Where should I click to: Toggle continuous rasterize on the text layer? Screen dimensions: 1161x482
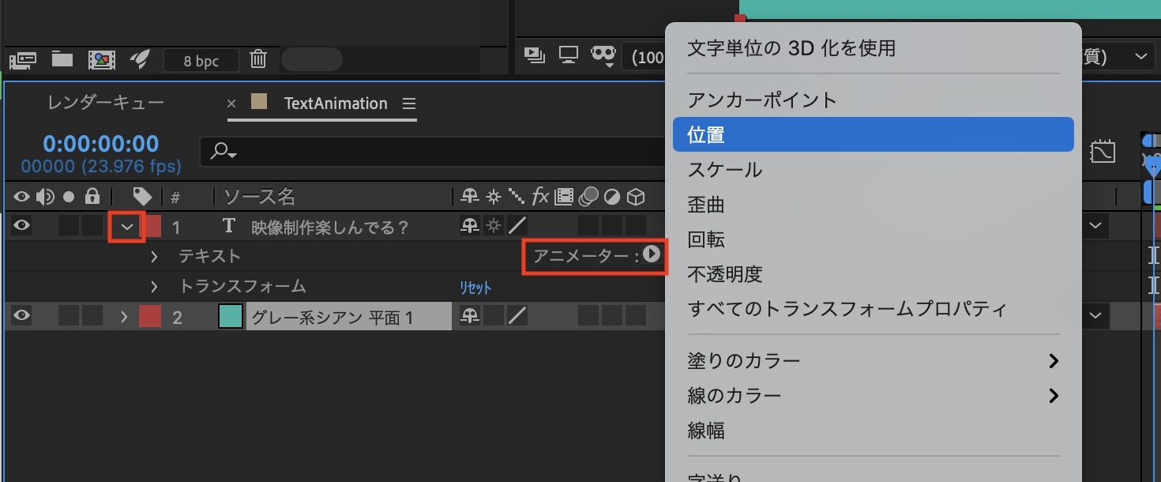[494, 226]
